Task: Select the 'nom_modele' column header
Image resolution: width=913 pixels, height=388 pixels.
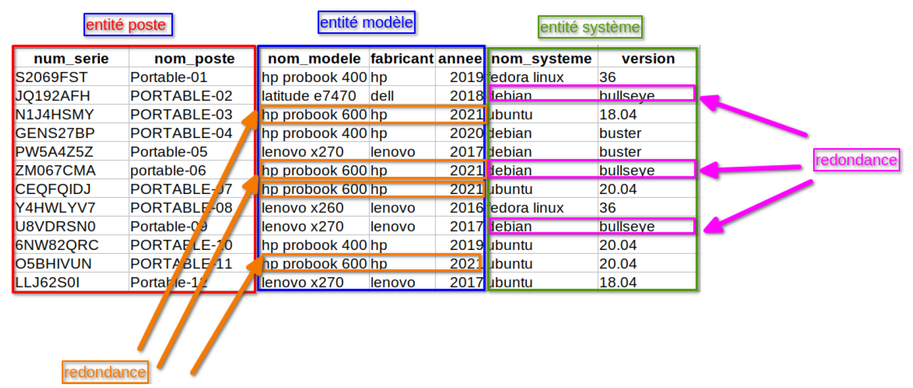Action: click(x=314, y=59)
